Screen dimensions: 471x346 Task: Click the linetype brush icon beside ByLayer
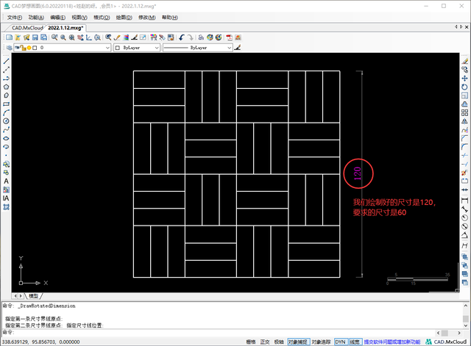point(238,47)
